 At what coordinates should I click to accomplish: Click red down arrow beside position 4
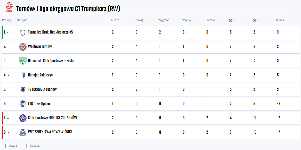pyautogui.click(x=8, y=75)
